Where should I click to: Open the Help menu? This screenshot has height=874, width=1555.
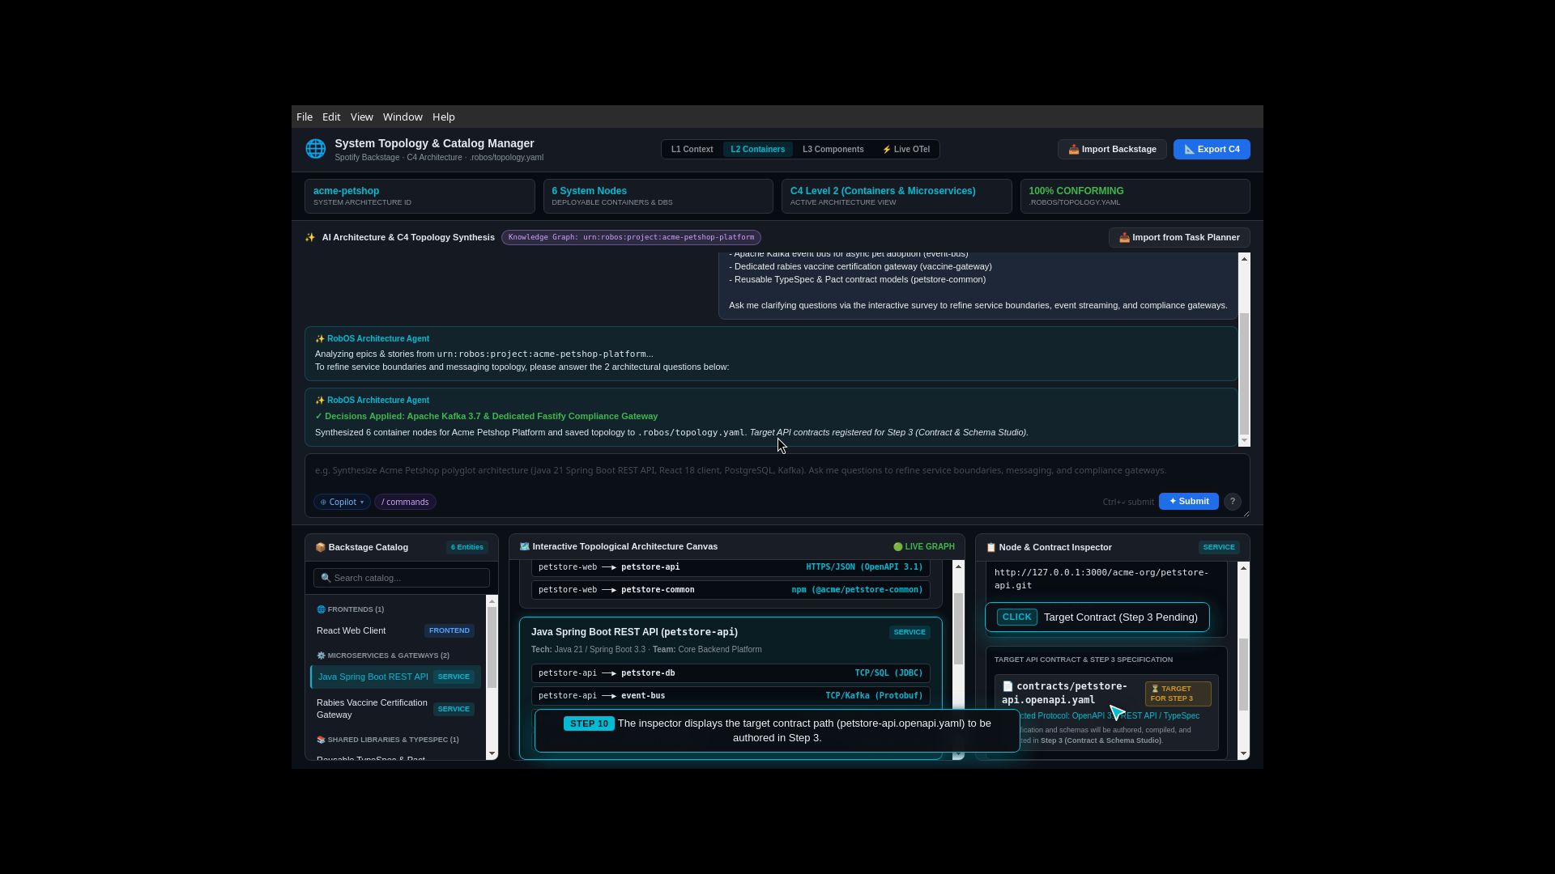(x=444, y=117)
